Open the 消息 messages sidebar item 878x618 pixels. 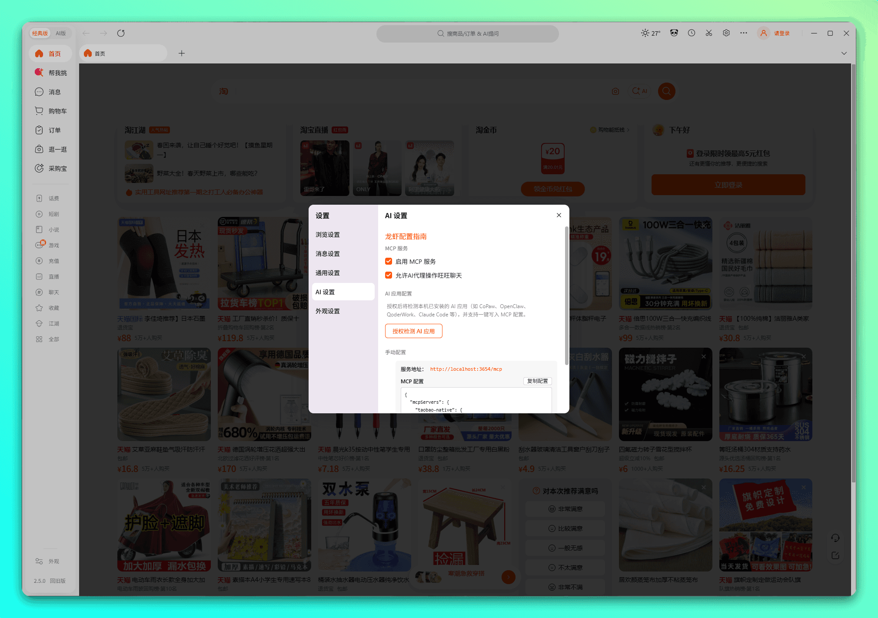coord(51,92)
